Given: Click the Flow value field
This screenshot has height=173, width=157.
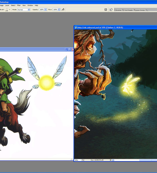Looking at the screenshot, I should 55,10.
